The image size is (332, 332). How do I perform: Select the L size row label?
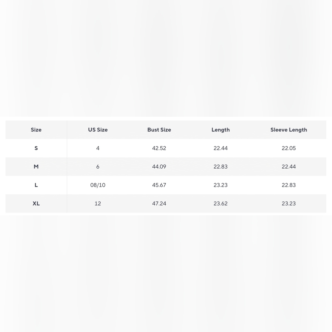pos(36,185)
